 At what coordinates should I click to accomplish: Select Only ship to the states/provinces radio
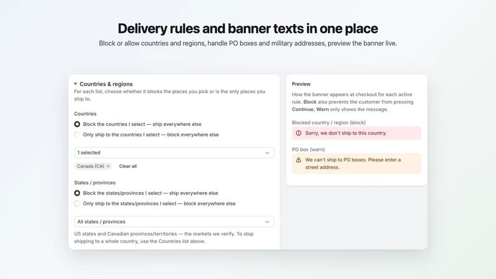click(x=77, y=204)
